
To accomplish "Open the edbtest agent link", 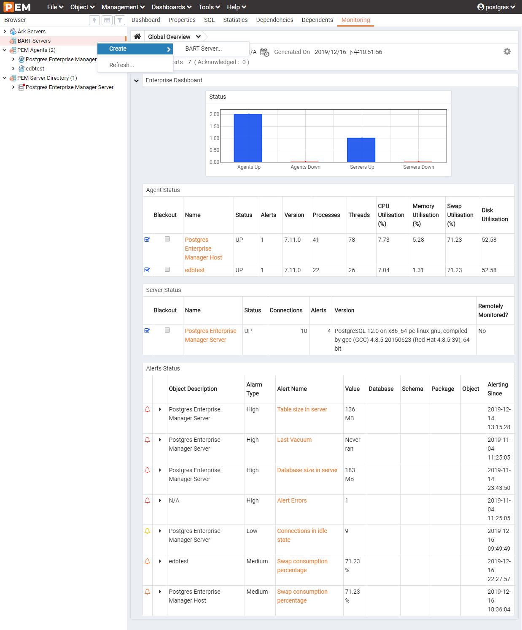I will point(195,270).
